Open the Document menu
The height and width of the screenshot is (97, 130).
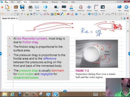[x=35, y=2]
